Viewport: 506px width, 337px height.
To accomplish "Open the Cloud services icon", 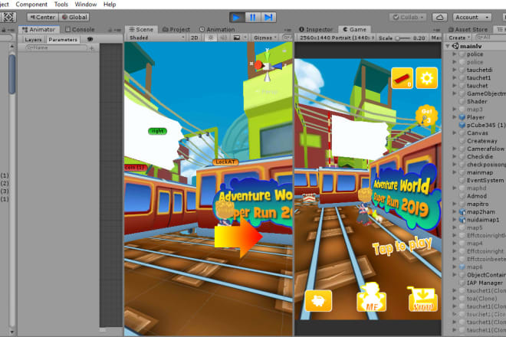I will pyautogui.click(x=439, y=17).
